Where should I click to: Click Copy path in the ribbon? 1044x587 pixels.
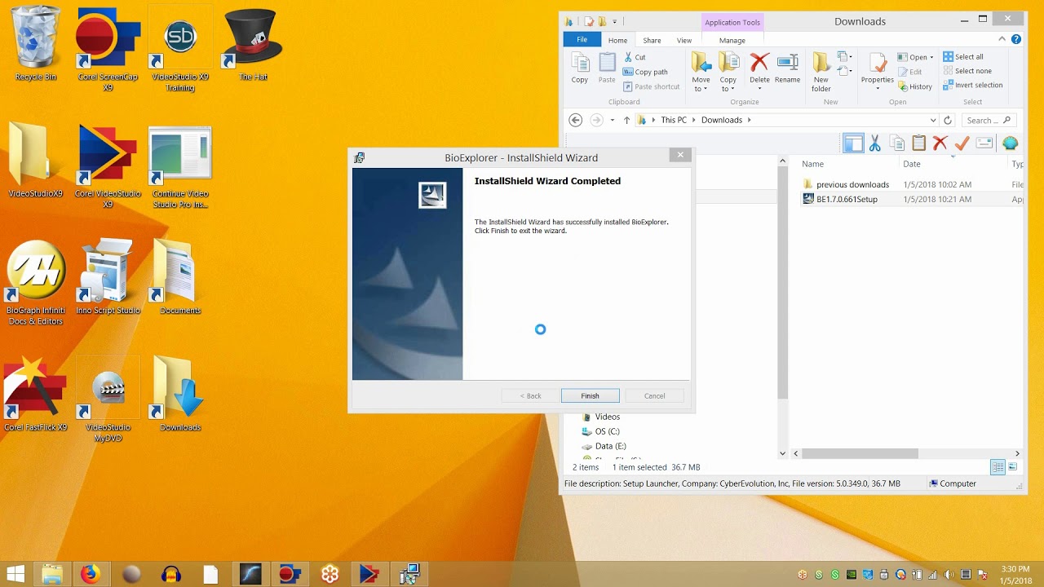[645, 72]
